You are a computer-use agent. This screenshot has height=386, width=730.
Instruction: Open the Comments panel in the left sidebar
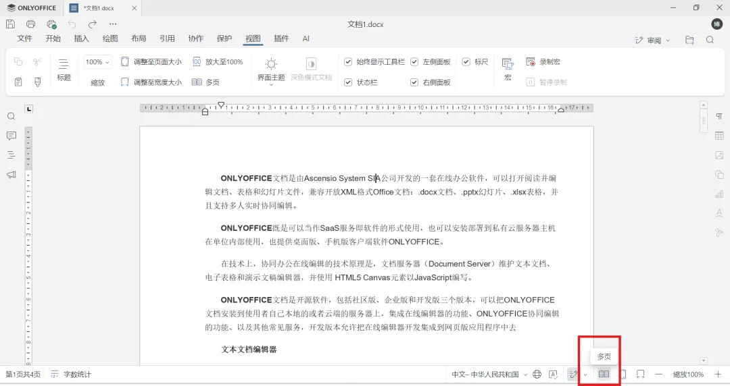(11, 136)
